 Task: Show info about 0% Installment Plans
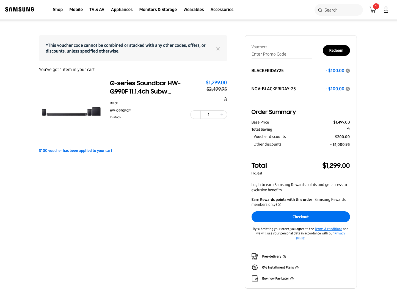click(x=297, y=268)
